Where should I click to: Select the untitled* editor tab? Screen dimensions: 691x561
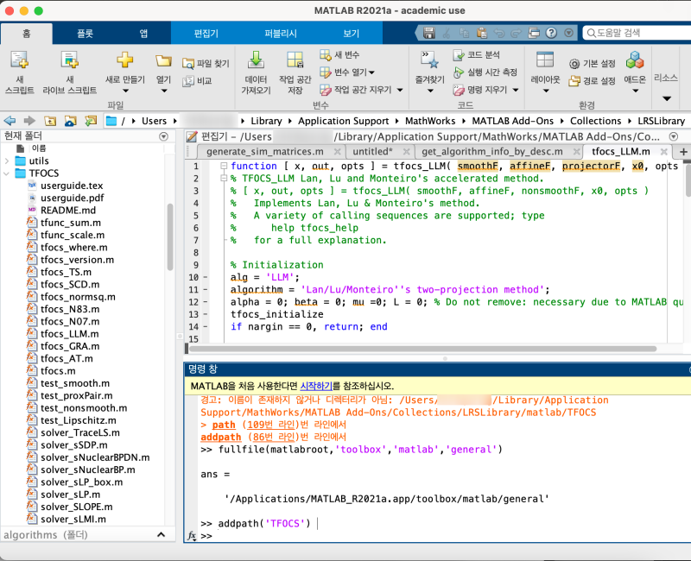[x=376, y=150]
